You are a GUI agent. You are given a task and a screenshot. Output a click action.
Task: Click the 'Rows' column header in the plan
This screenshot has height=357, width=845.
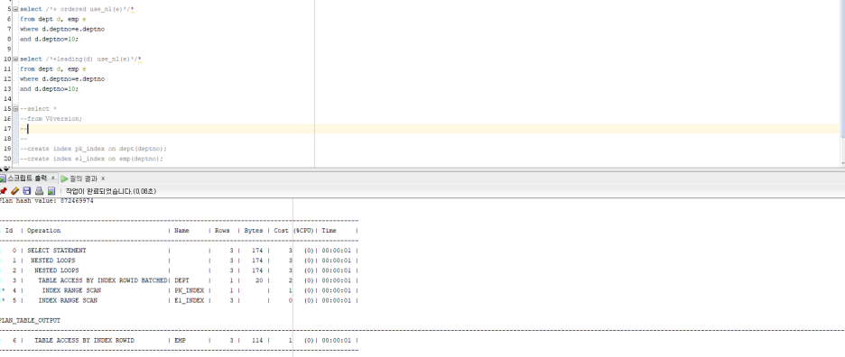(222, 231)
